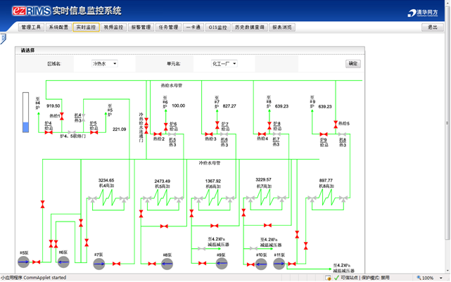Click the #8 pump icon

(167, 264)
